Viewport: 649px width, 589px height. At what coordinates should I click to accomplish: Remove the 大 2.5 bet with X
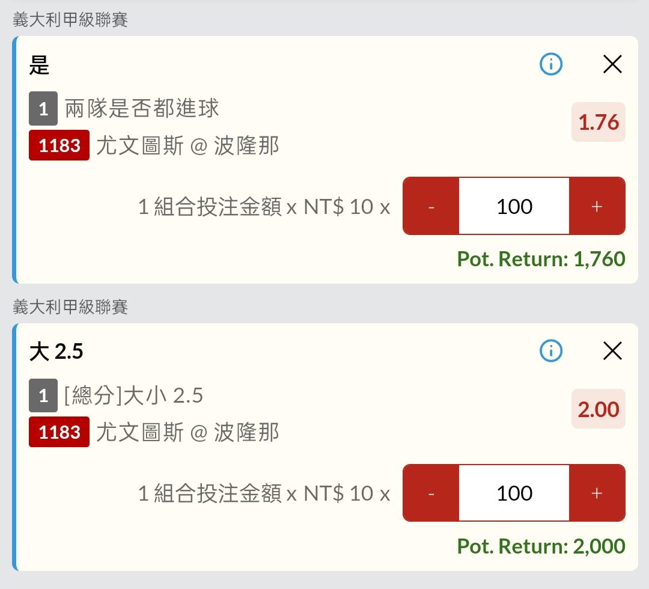[x=612, y=351]
